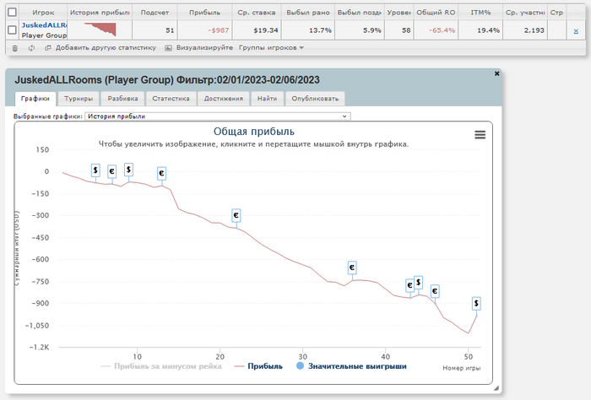Click the 2,193 average entrants cell
This screenshot has width=591, height=400.
pyautogui.click(x=525, y=30)
